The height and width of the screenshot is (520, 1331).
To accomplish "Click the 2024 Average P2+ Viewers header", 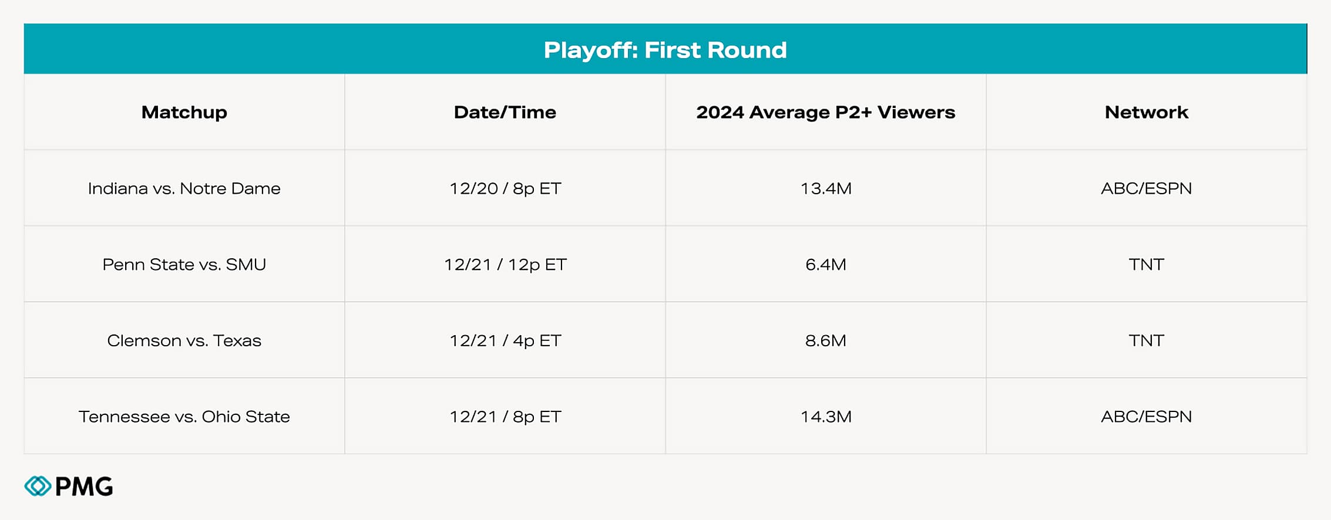I will [x=825, y=112].
